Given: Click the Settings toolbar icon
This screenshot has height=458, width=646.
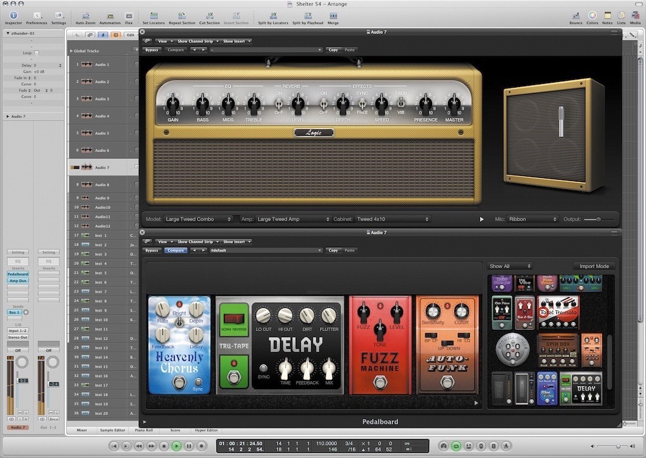Looking at the screenshot, I should click(x=59, y=16).
